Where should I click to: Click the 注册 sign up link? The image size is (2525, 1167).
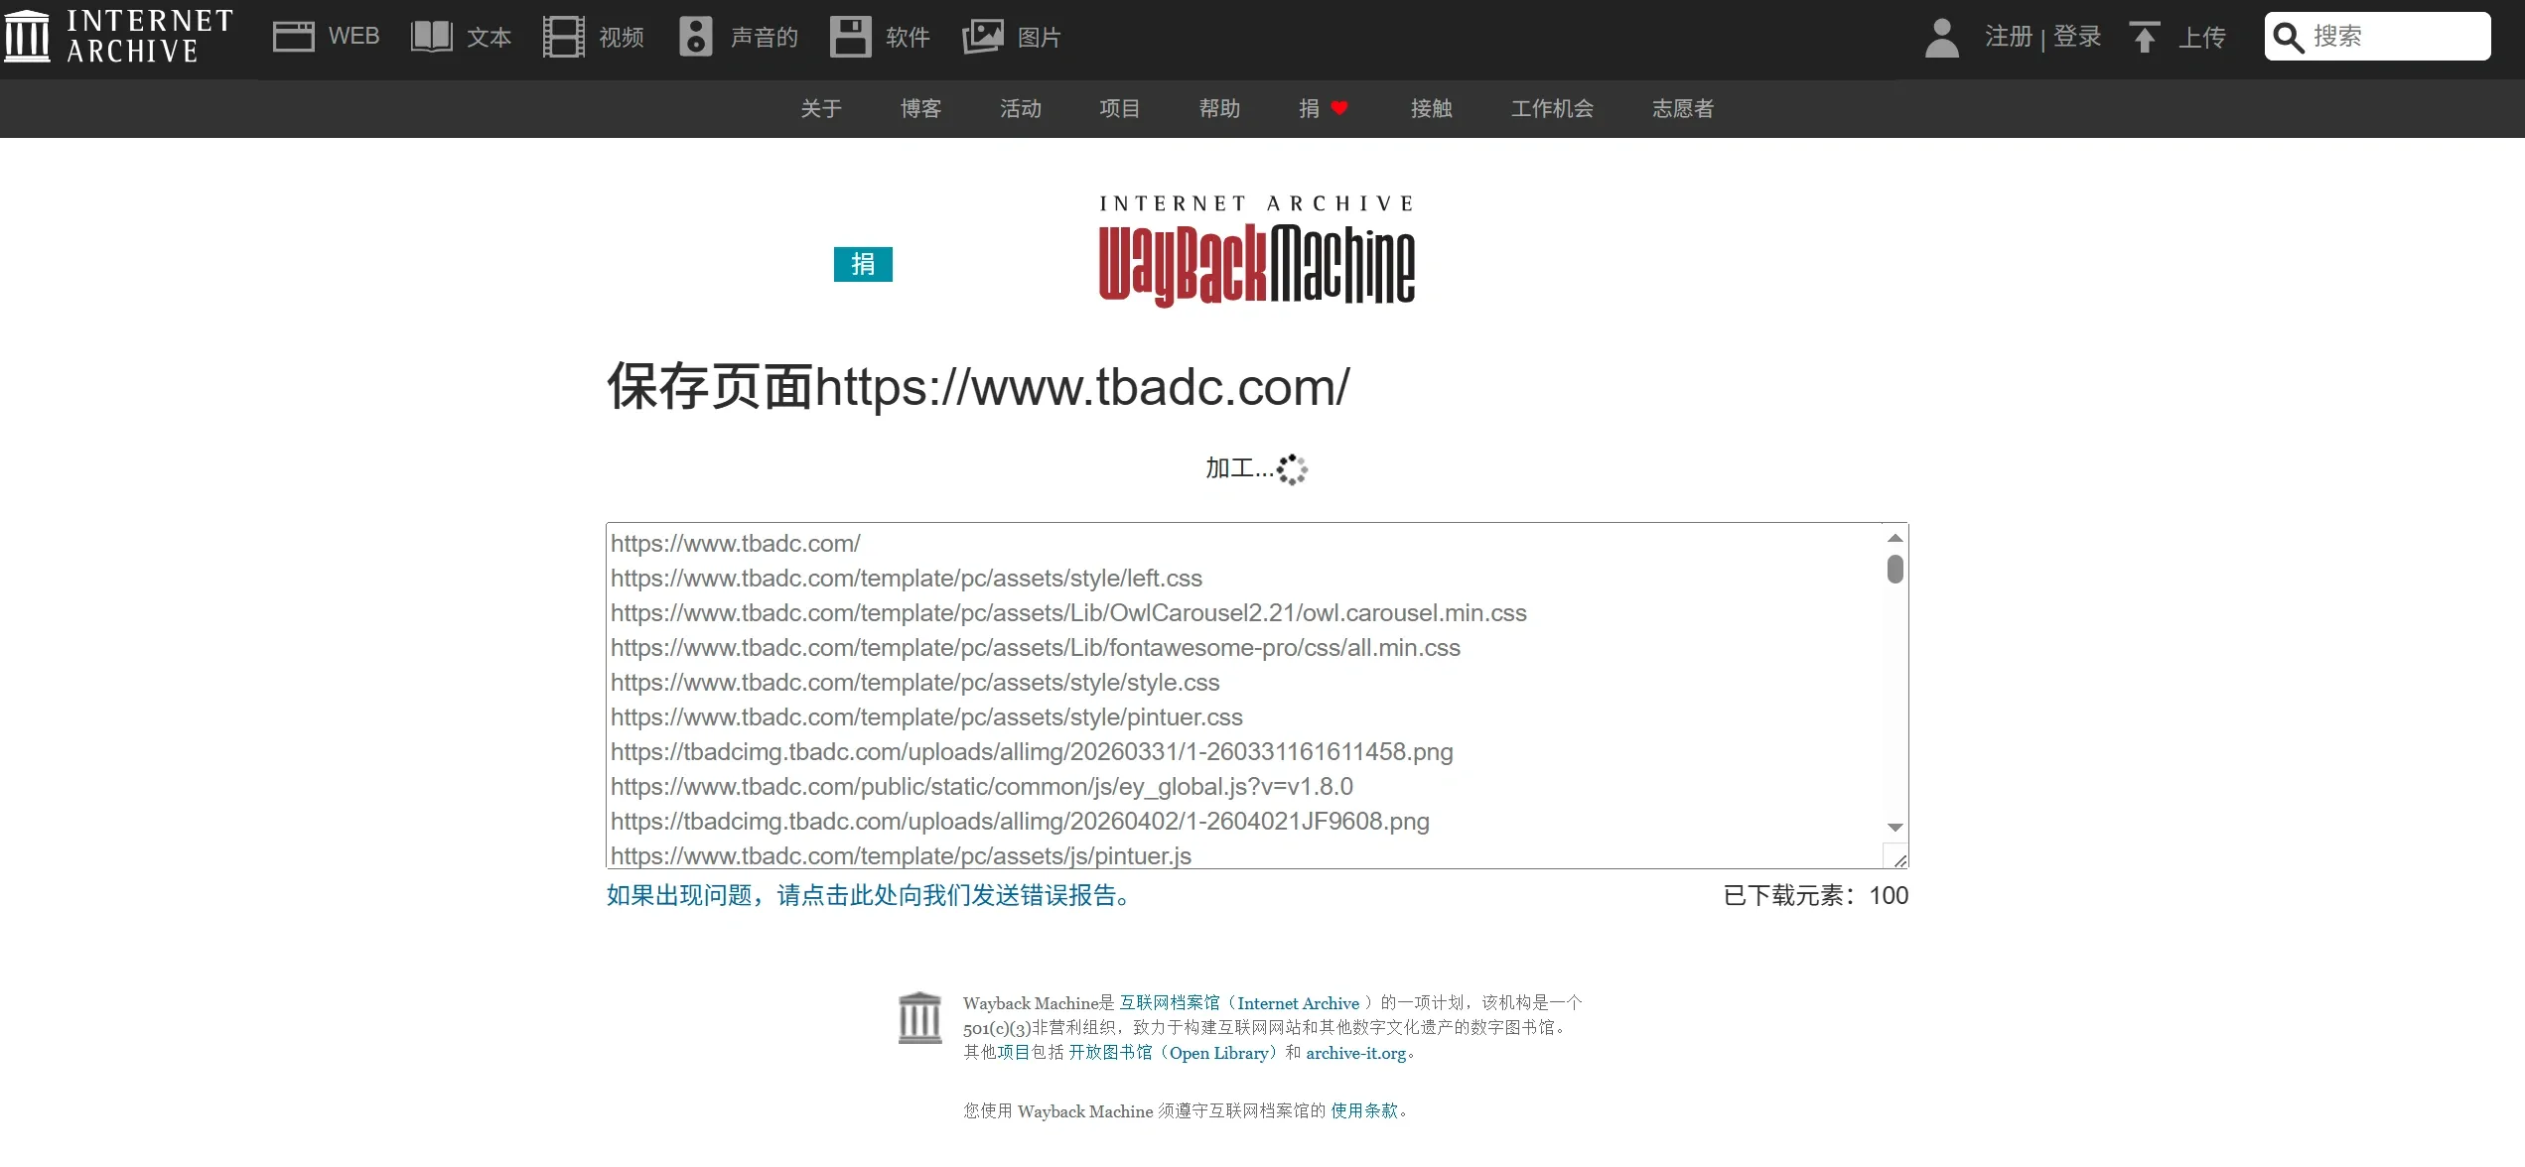[x=2009, y=37]
